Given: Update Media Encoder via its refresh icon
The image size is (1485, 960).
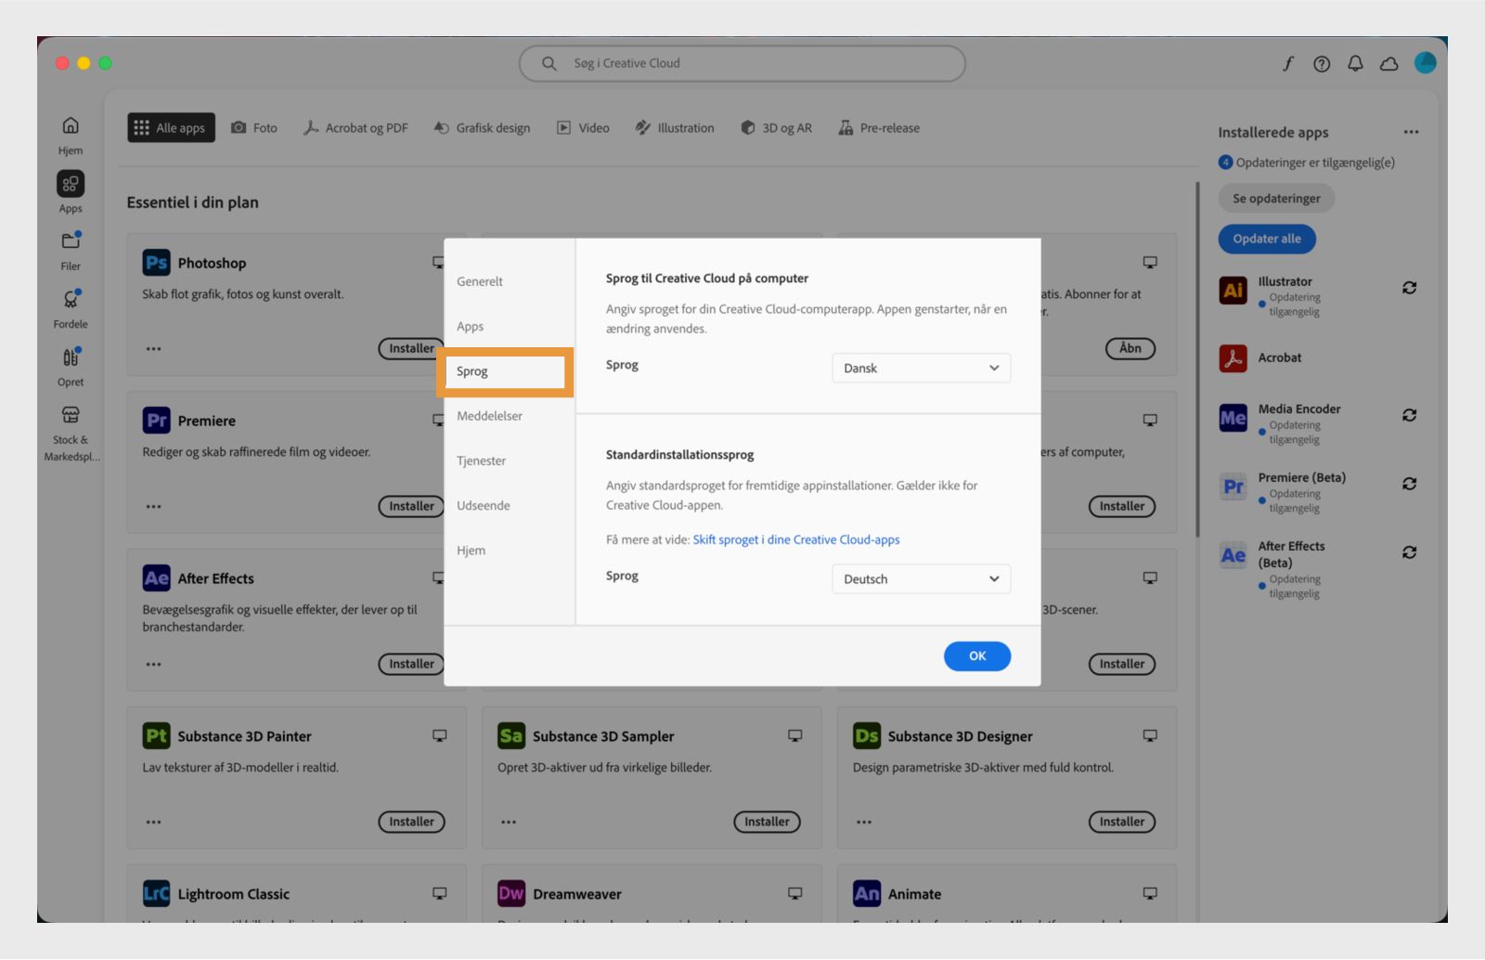Looking at the screenshot, I should [1409, 415].
